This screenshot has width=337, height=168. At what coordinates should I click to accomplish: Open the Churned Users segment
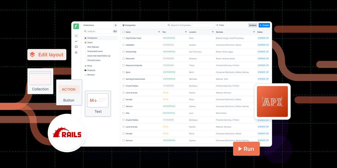click(94, 60)
